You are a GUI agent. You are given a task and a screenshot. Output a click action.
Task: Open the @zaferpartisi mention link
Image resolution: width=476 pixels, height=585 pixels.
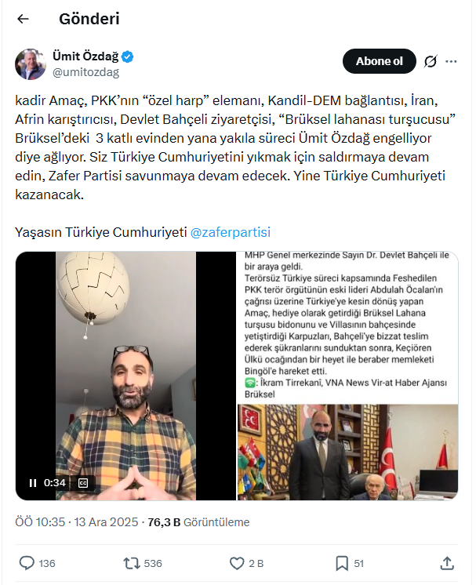pyautogui.click(x=231, y=232)
